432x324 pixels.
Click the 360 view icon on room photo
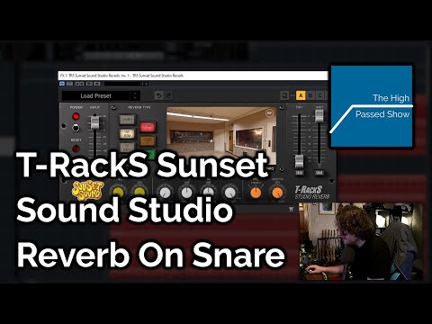click(269, 113)
